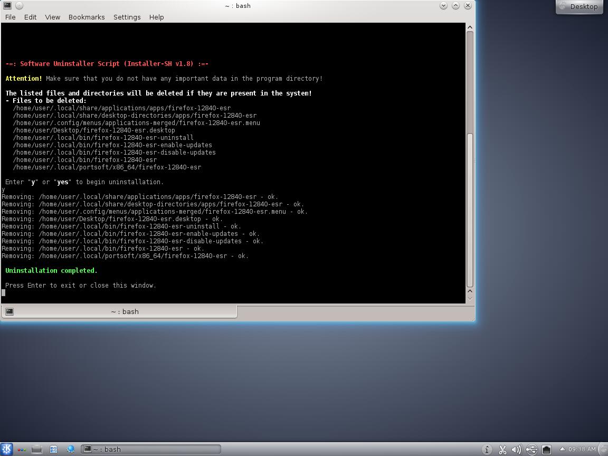Open the Klipper clipboard scissors icon
Viewport: 608px width, 456px height.
[502, 450]
